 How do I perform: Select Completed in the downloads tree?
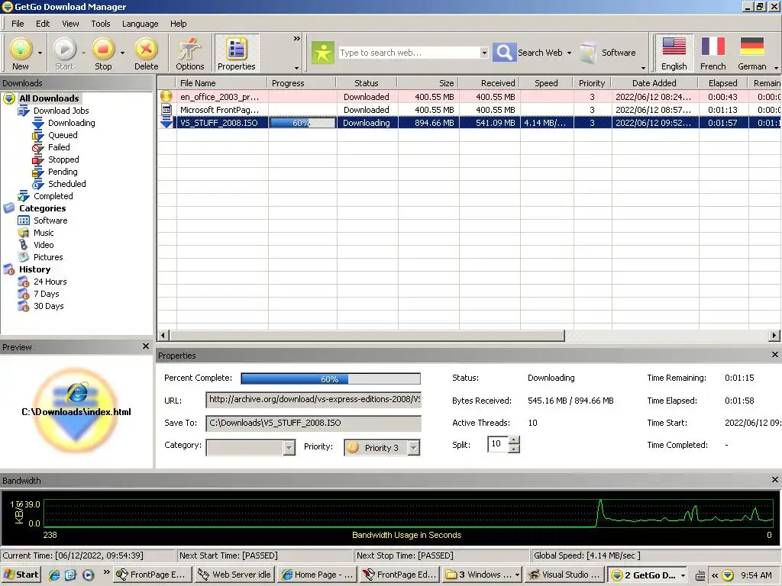coord(53,196)
